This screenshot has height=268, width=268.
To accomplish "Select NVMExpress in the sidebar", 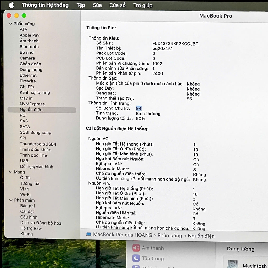I will click(32, 104).
